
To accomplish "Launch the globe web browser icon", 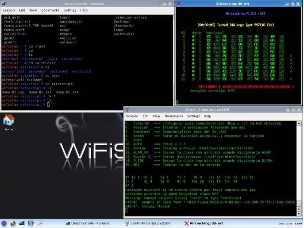I will (31, 223).
